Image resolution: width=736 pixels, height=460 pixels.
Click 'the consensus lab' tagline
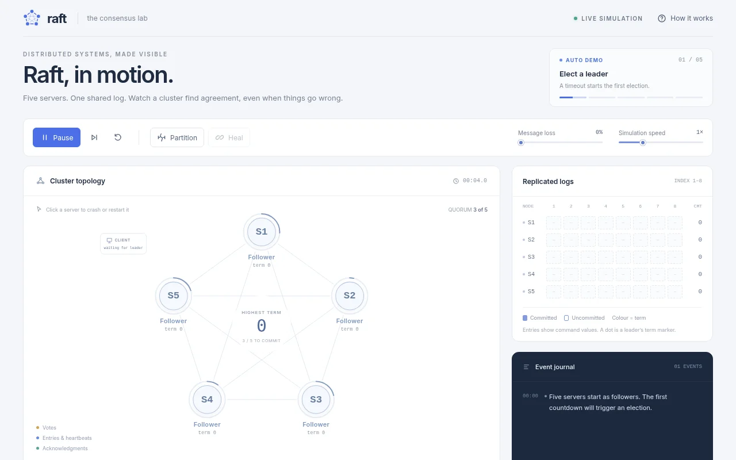117,18
